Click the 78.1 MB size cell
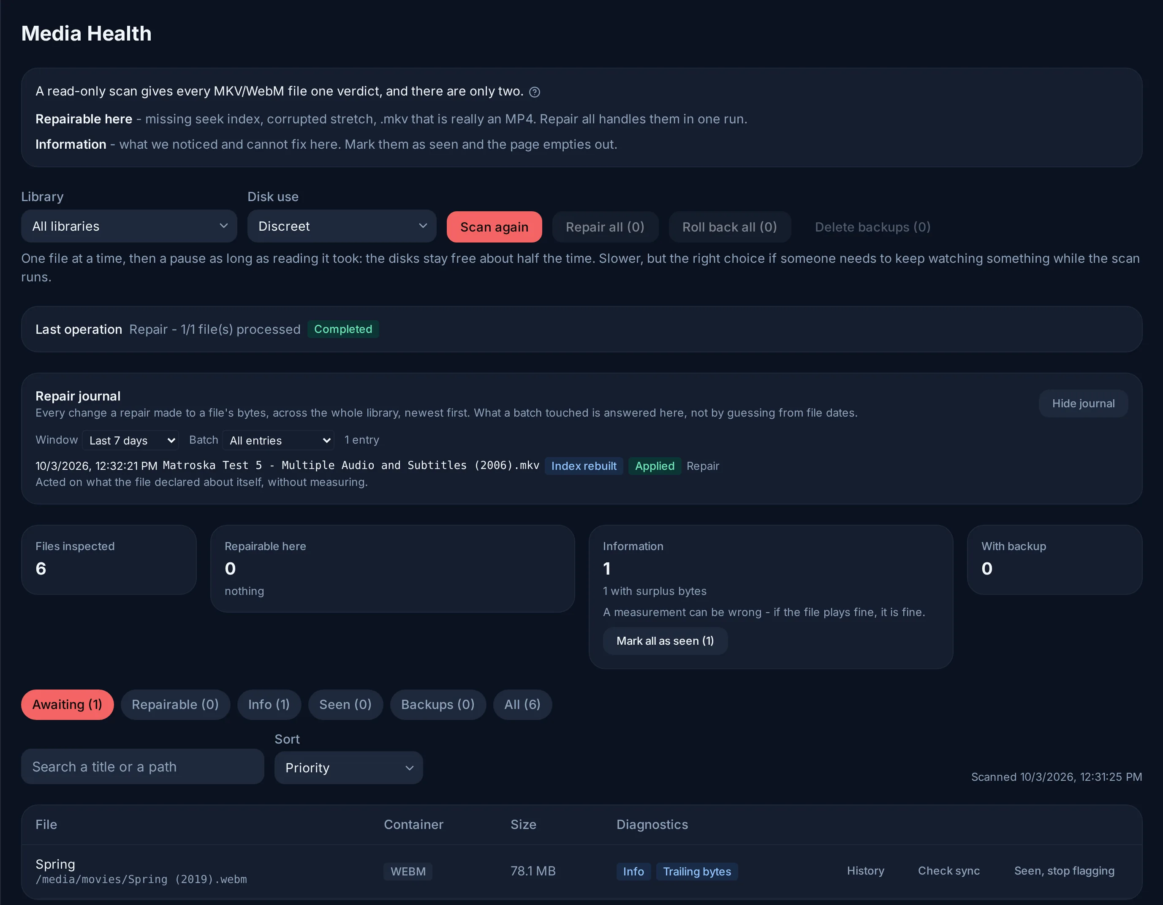The image size is (1163, 905). 533,871
